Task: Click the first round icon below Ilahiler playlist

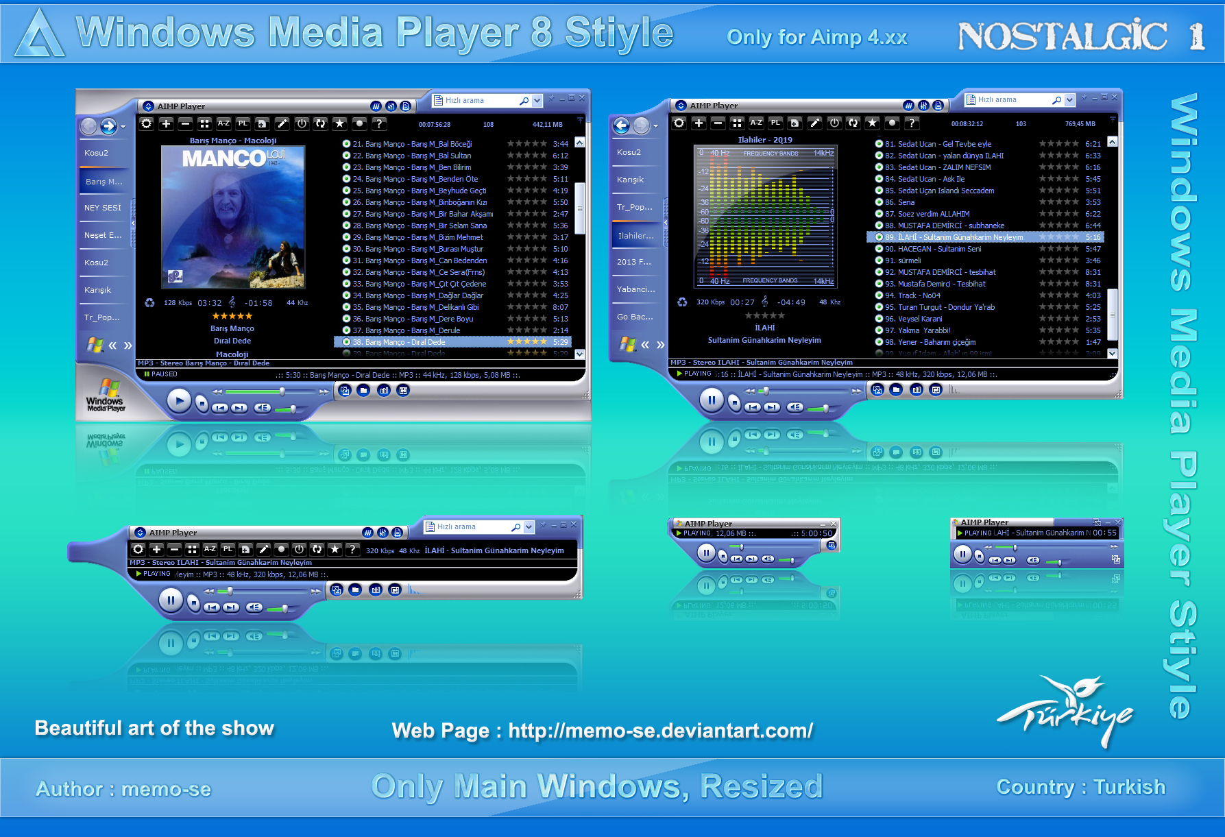Action: 877,389
